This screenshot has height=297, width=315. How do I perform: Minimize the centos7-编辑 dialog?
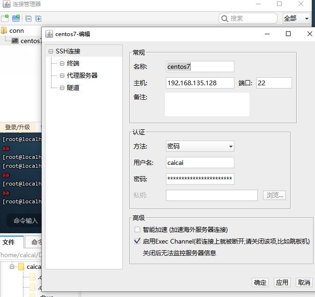click(x=267, y=34)
